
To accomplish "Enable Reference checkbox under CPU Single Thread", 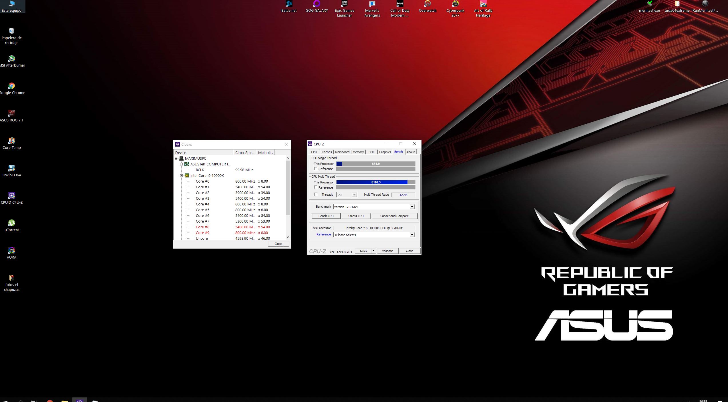I will [x=316, y=169].
